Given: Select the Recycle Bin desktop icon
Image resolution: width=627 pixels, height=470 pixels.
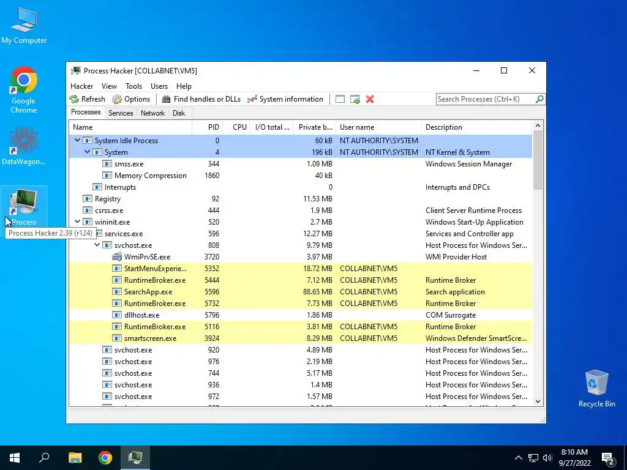Looking at the screenshot, I should (596, 389).
